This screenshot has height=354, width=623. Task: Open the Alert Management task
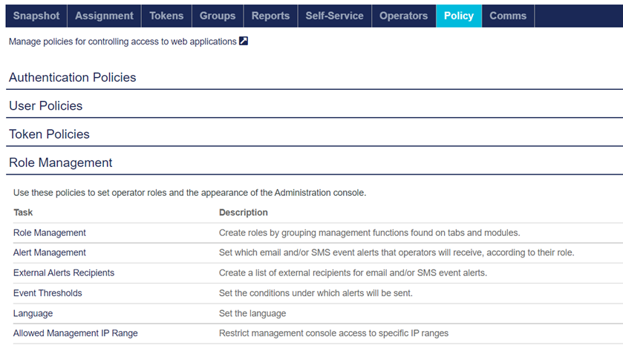pos(50,253)
